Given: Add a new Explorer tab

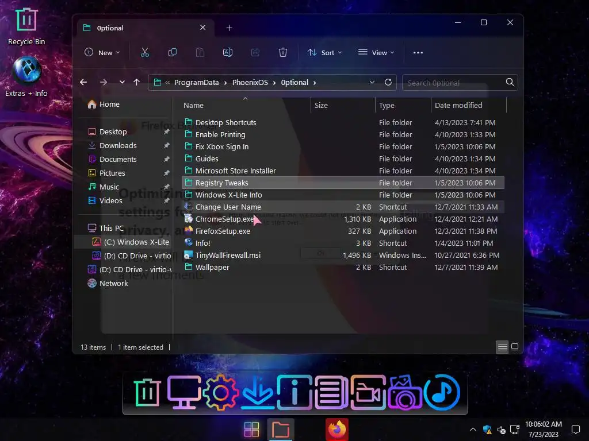Looking at the screenshot, I should 229,28.
